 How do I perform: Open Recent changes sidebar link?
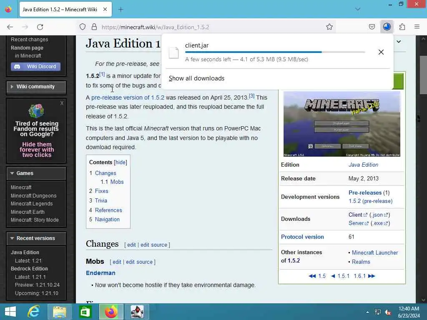tap(30, 40)
